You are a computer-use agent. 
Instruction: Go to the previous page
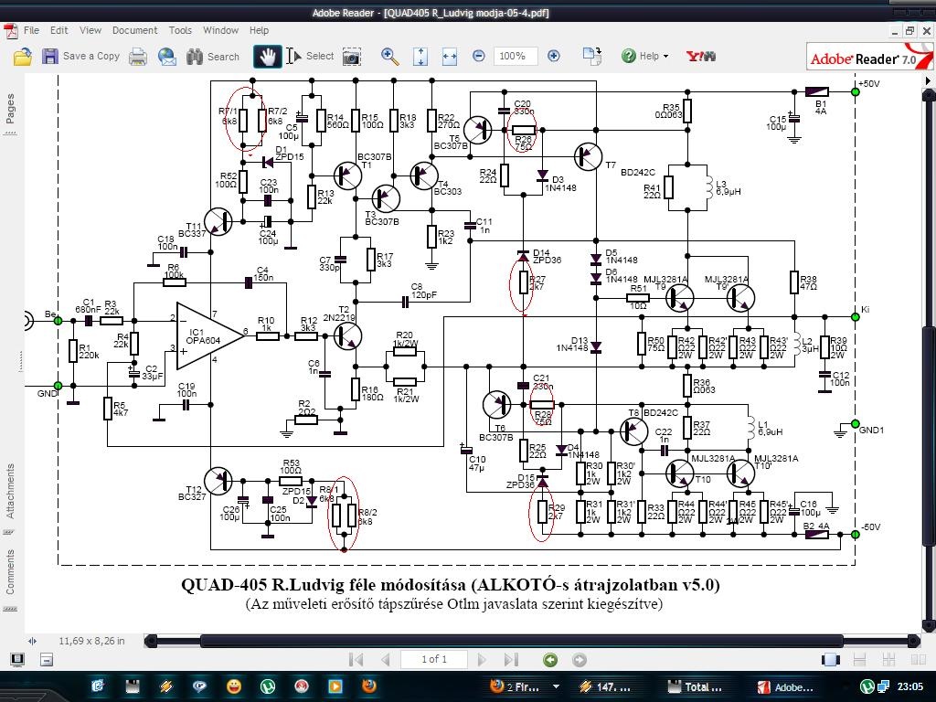click(x=386, y=660)
